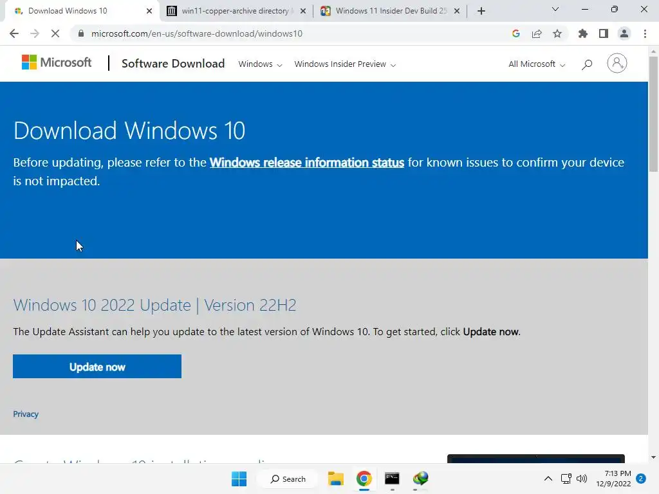659x494 pixels.
Task: Expand the Windows menu dropdown
Action: 260,64
